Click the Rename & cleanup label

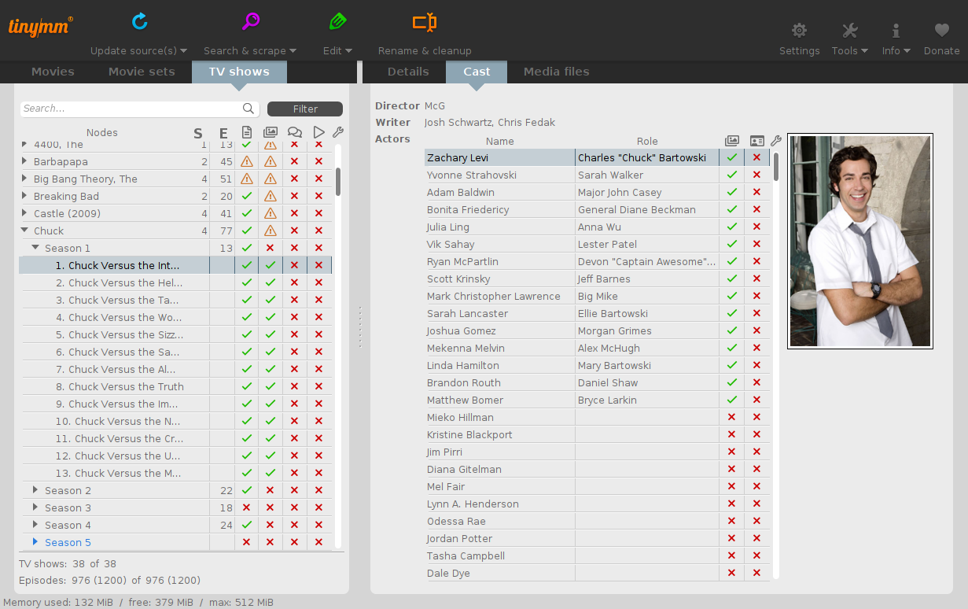coord(425,50)
